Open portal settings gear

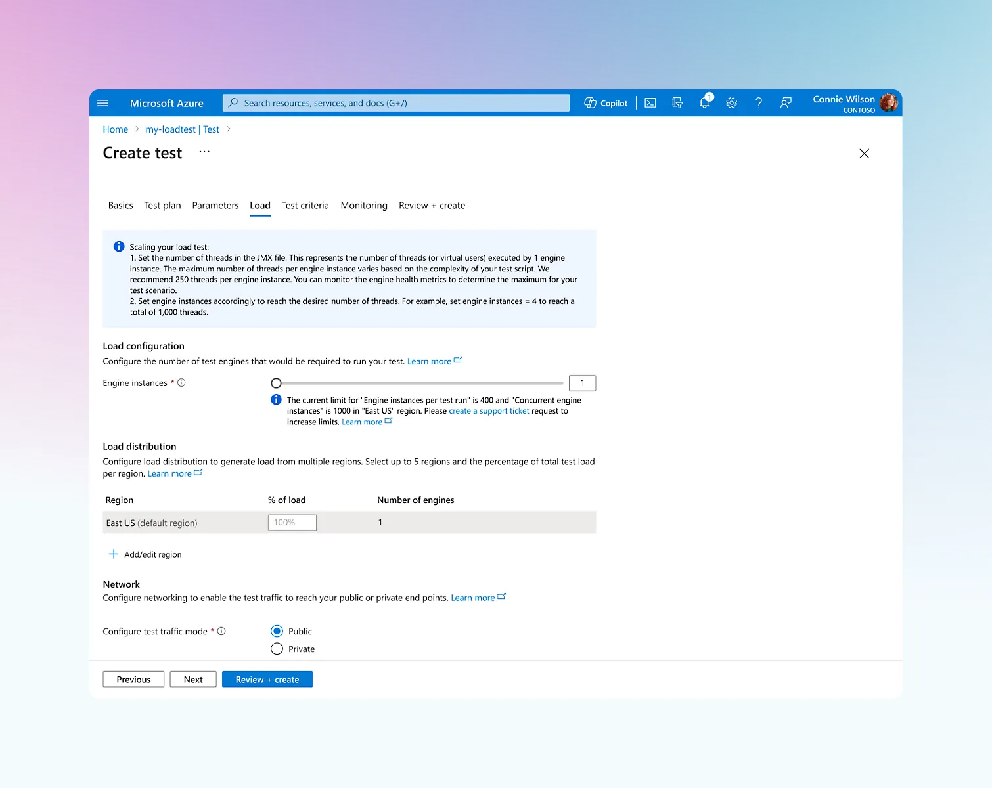pyautogui.click(x=731, y=103)
